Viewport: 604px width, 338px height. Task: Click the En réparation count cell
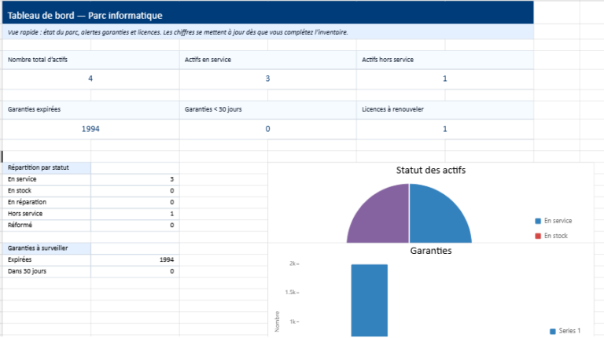[134, 202]
